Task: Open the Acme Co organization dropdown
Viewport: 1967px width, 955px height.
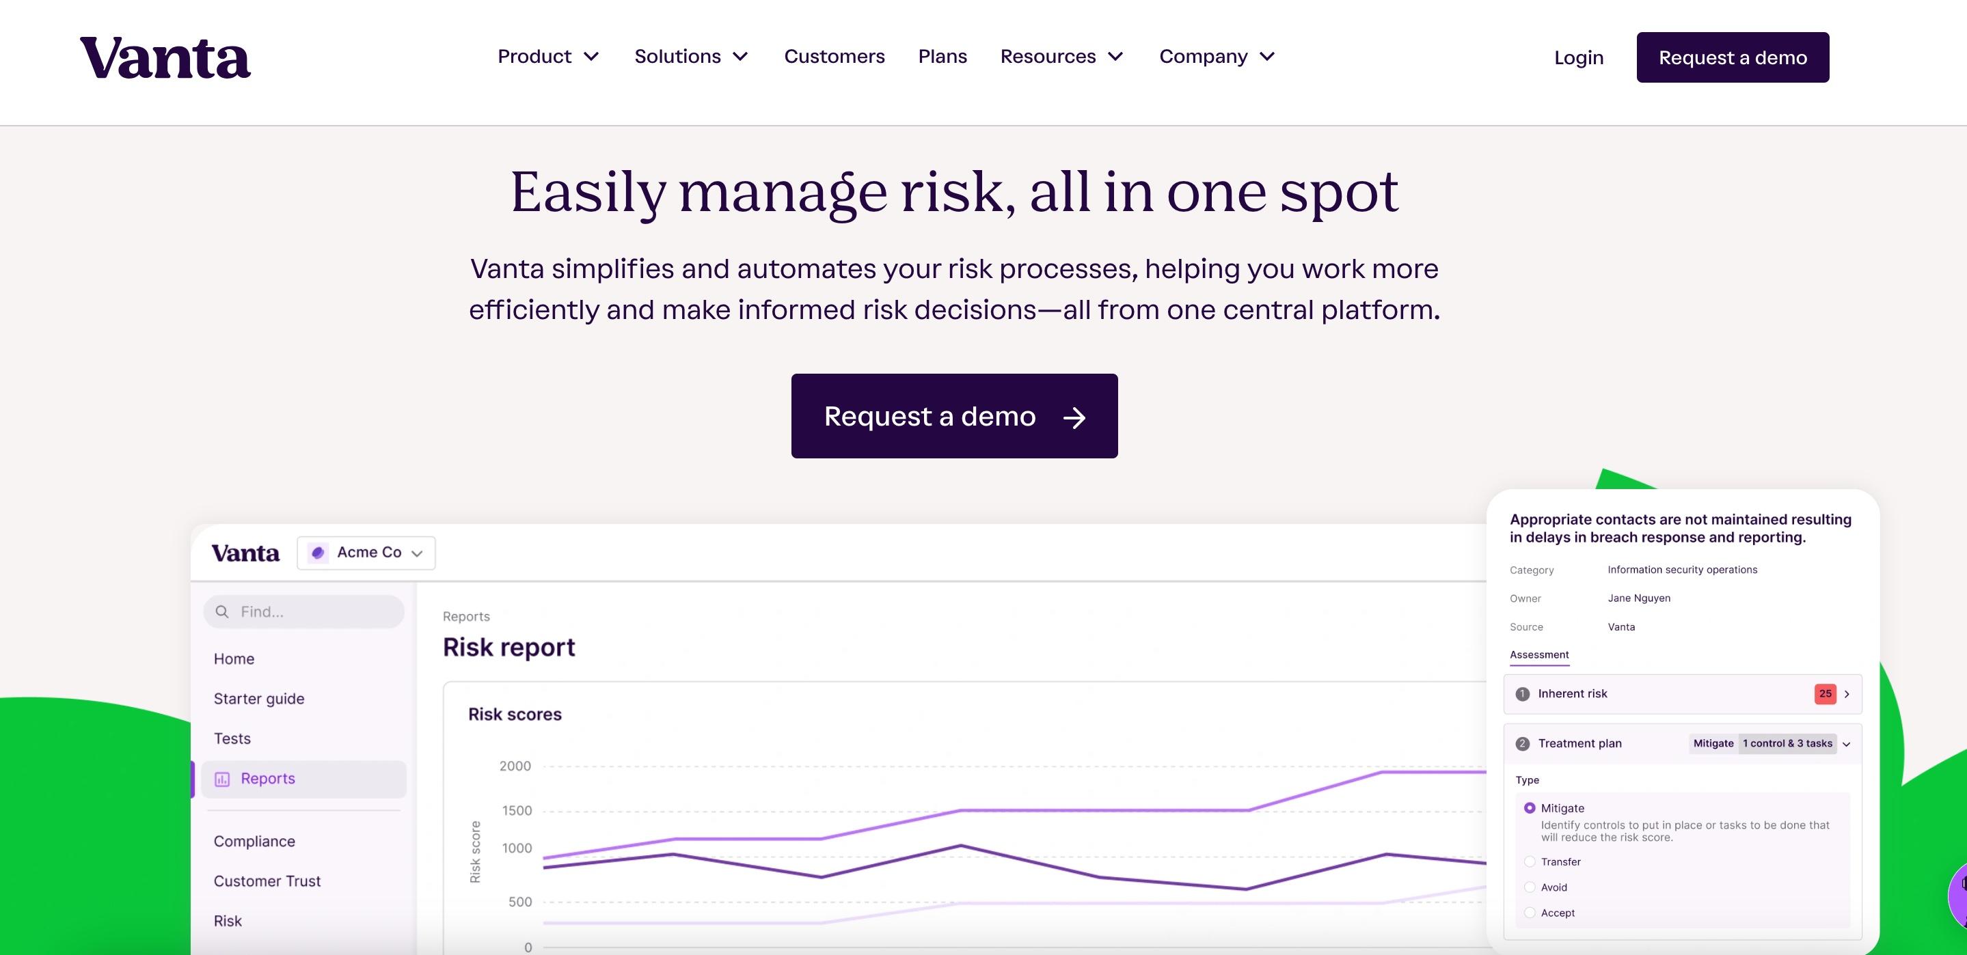Action: 366,553
